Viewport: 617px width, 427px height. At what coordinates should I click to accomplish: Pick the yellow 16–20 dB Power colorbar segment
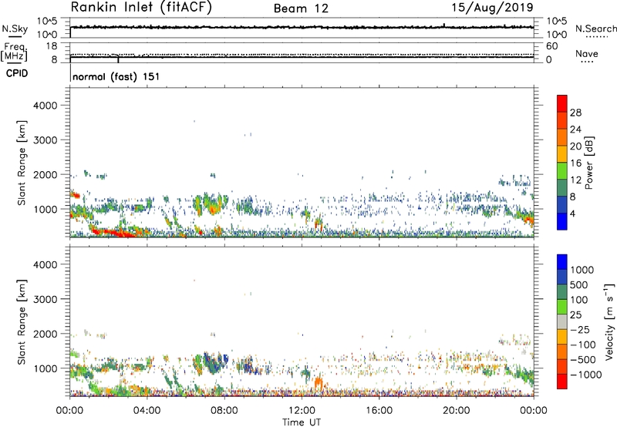(x=562, y=154)
